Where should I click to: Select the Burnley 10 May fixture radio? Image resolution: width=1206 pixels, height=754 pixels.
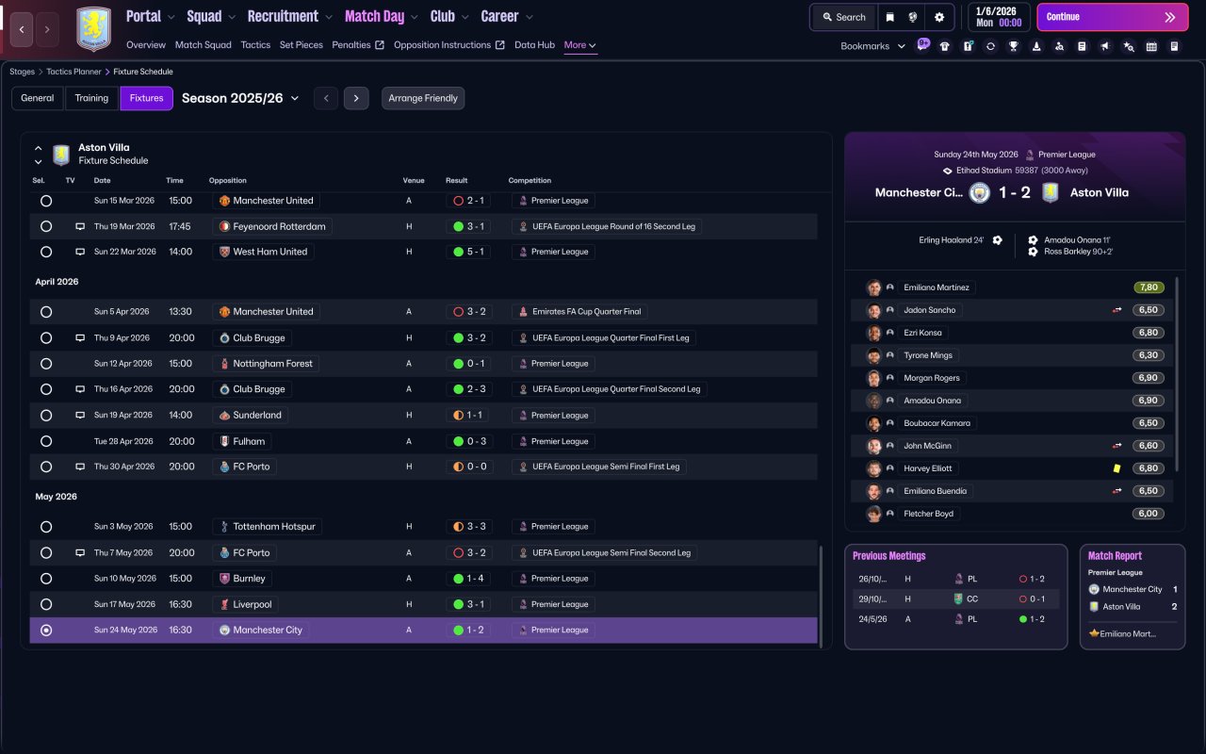point(46,579)
